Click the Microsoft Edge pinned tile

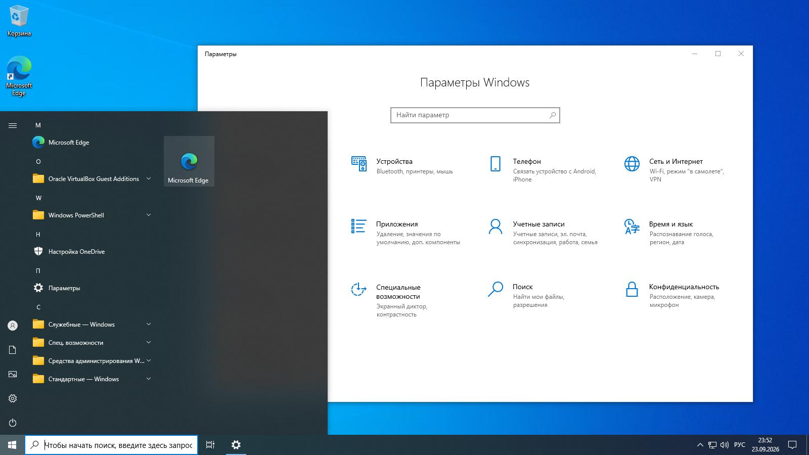tap(189, 161)
